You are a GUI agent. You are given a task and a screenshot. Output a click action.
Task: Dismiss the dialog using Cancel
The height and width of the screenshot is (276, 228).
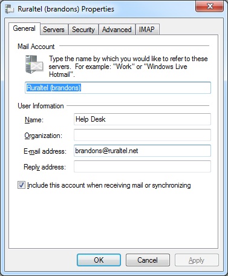(148, 260)
